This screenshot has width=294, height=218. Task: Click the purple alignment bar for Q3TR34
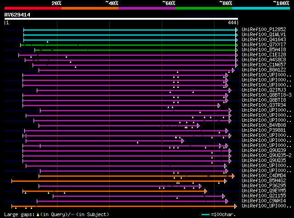tap(120, 106)
